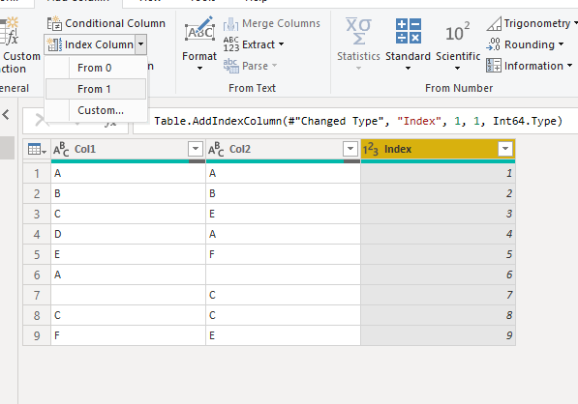Select the Col1 column header

point(128,150)
